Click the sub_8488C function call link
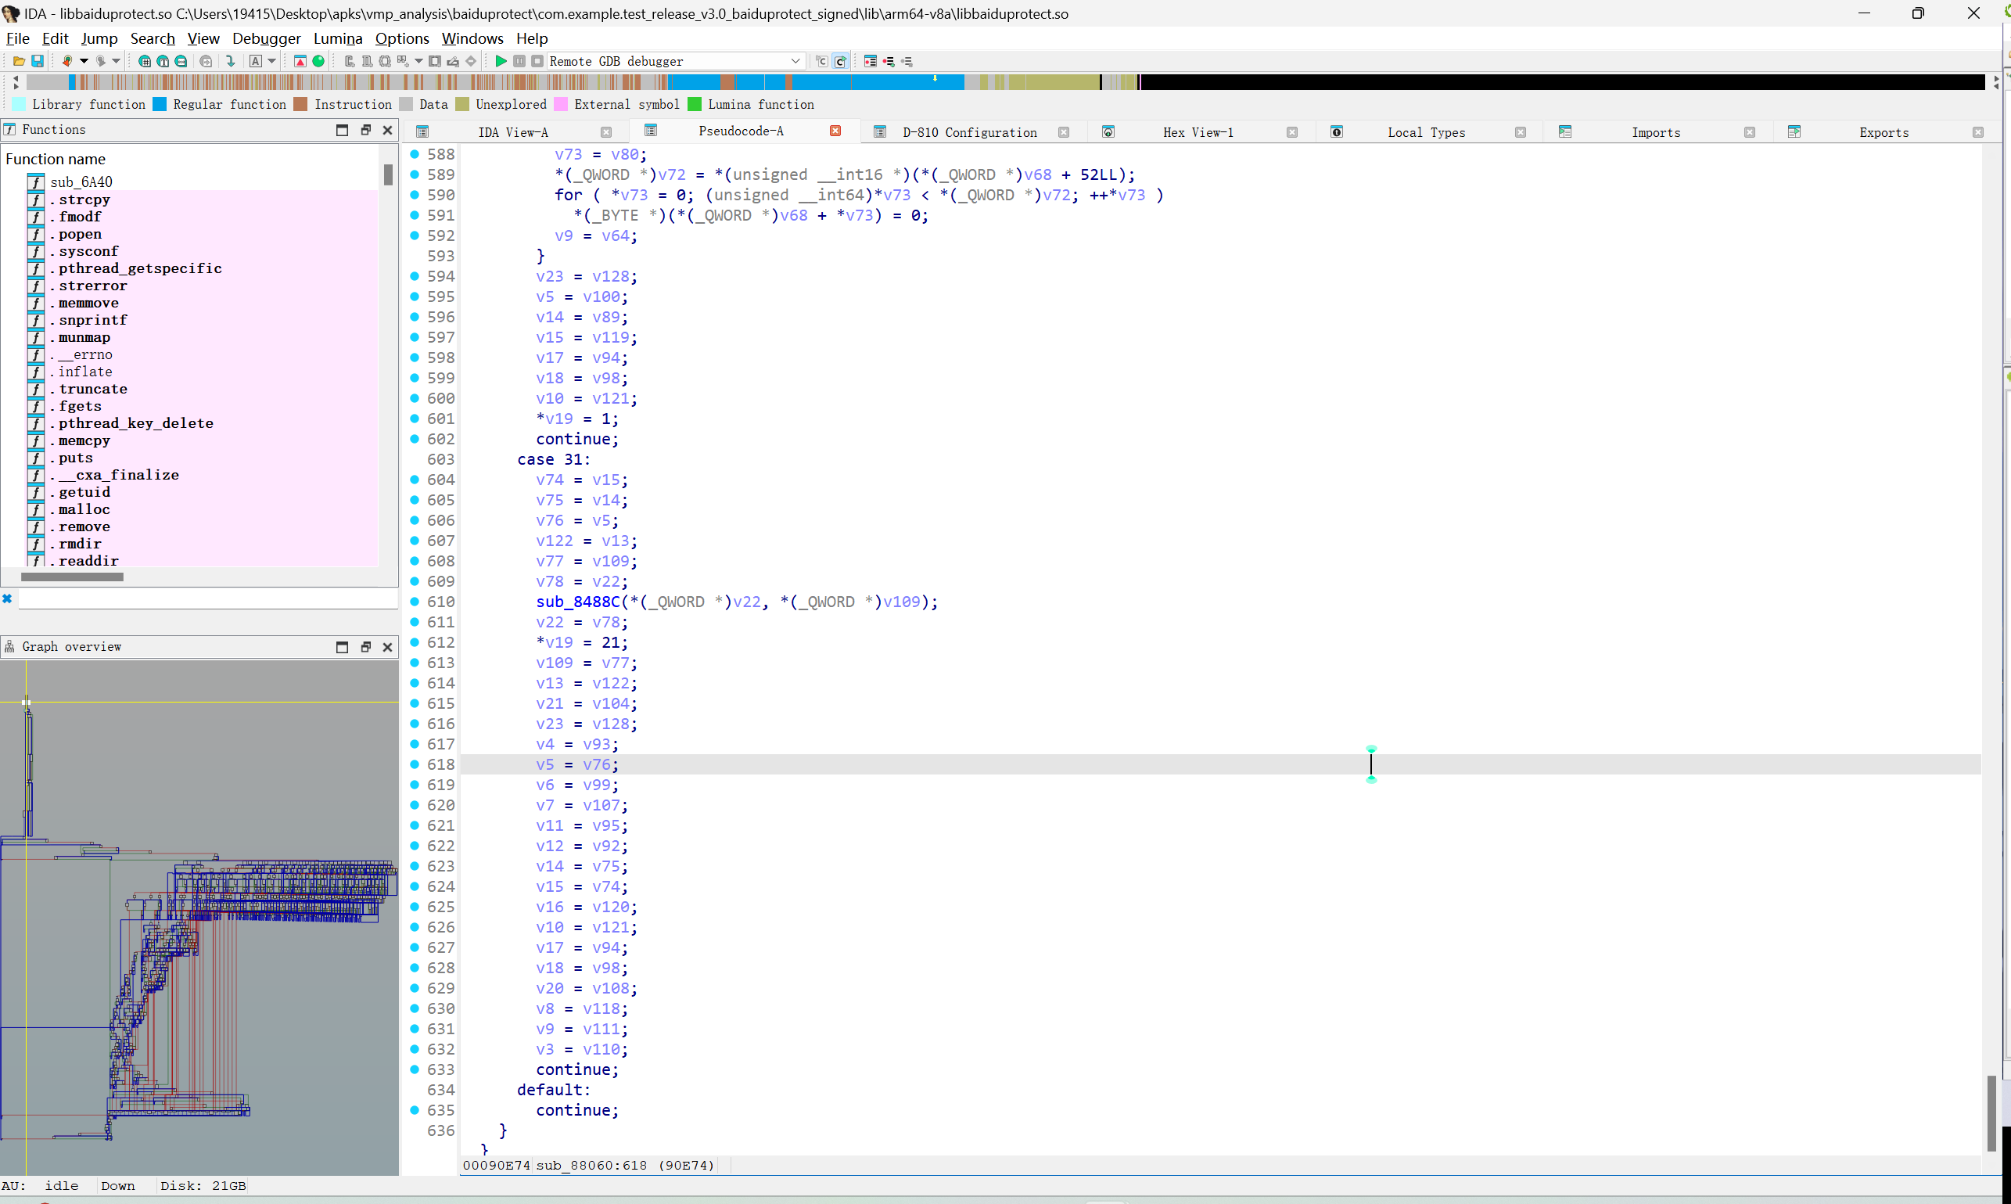 point(577,602)
